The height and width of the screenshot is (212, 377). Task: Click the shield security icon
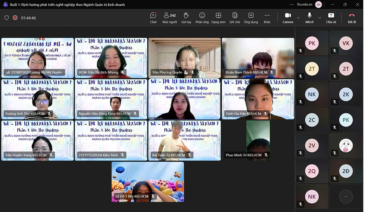click(x=7, y=18)
